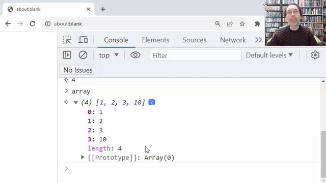326x183 pixels.
Task: Collapse the (4) [1, 2, 3, 10] array
Action: click(x=76, y=103)
